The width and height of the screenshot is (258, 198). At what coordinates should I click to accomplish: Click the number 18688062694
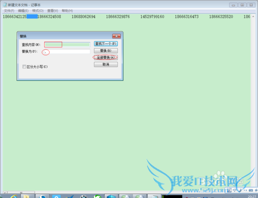(x=84, y=17)
